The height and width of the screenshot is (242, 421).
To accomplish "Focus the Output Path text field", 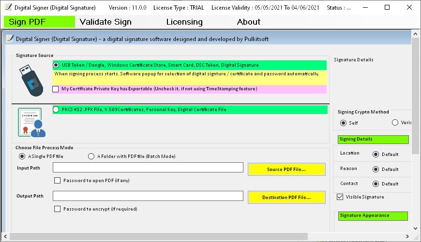I will 148,196.
